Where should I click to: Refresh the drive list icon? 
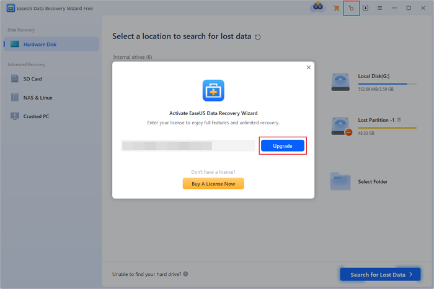pyautogui.click(x=258, y=37)
